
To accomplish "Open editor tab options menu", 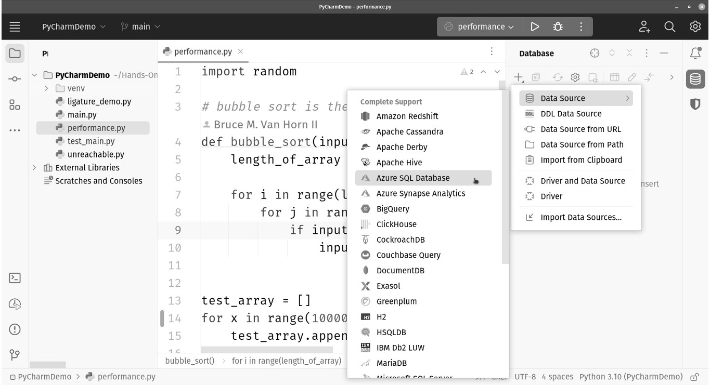I will coord(492,51).
